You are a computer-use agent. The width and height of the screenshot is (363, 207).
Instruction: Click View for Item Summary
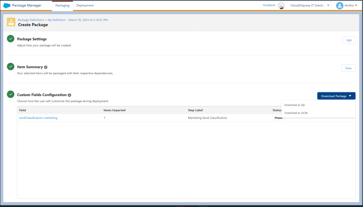coord(348,68)
